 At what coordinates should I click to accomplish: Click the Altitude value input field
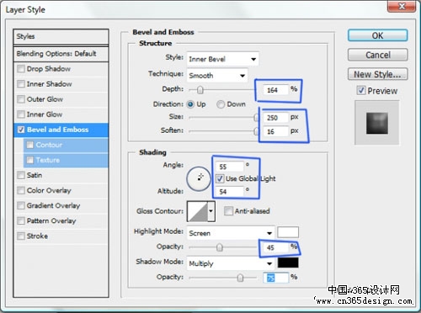click(230, 192)
